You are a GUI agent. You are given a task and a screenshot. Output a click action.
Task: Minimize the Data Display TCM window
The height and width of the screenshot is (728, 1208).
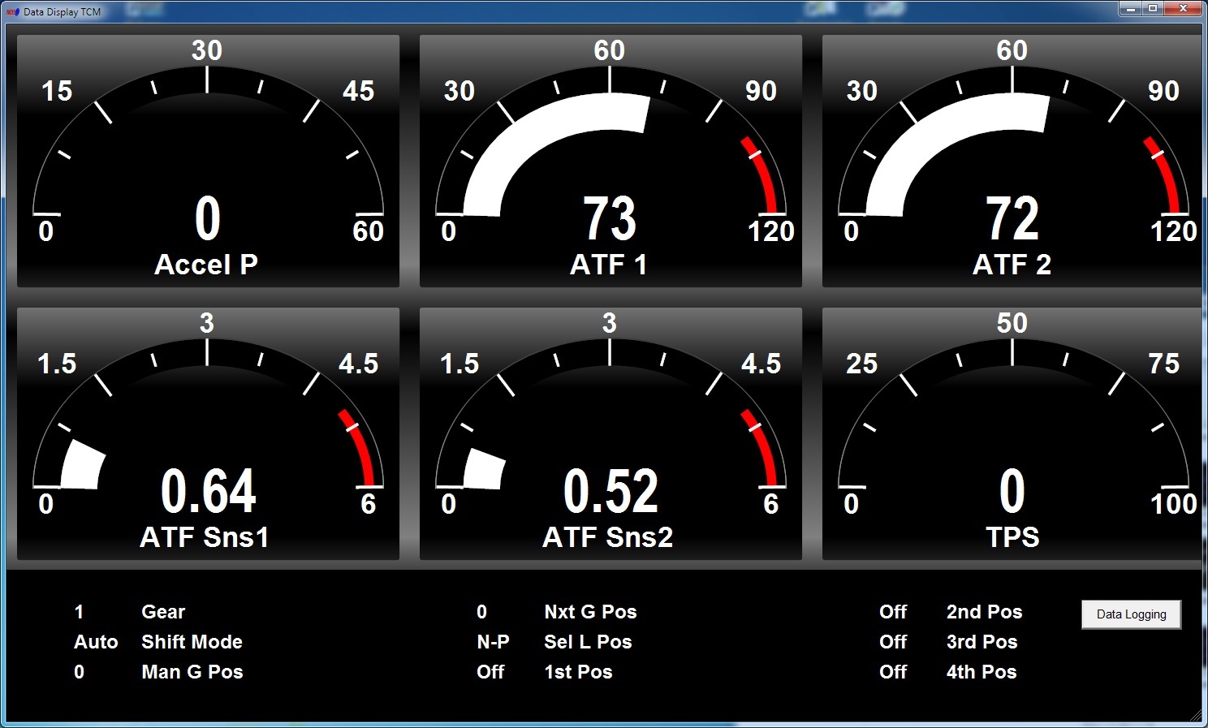pyautogui.click(x=1130, y=9)
